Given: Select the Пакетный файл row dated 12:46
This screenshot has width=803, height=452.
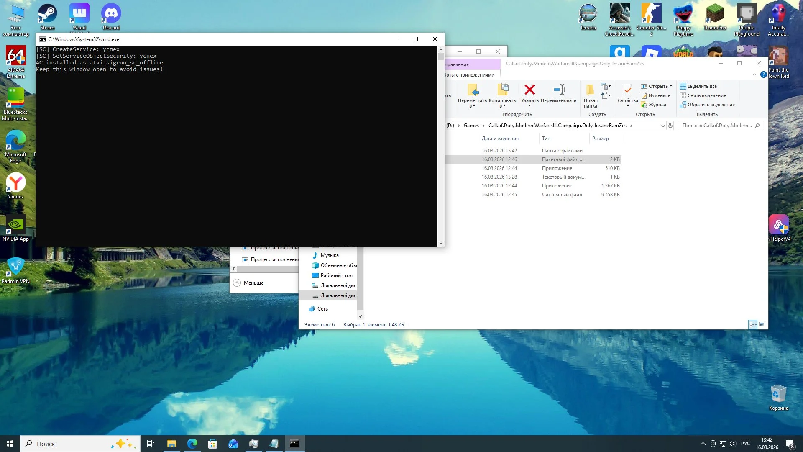Looking at the screenshot, I should 534,159.
